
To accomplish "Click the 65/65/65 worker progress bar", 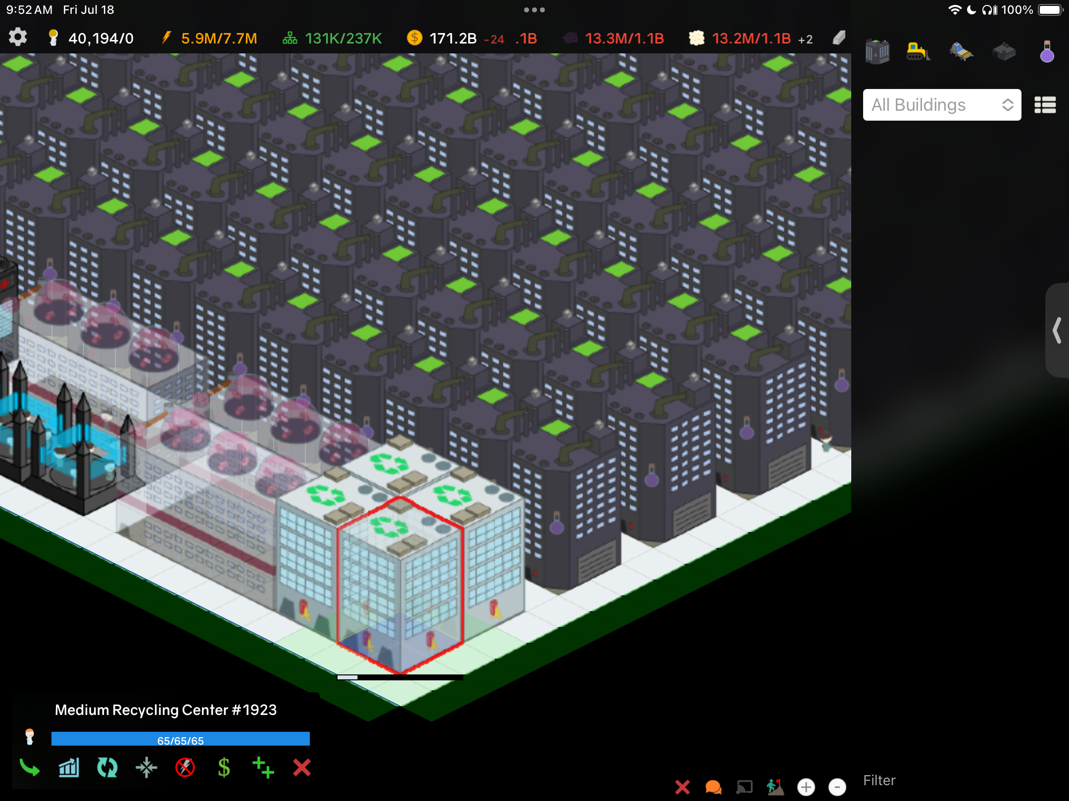I will tap(181, 739).
